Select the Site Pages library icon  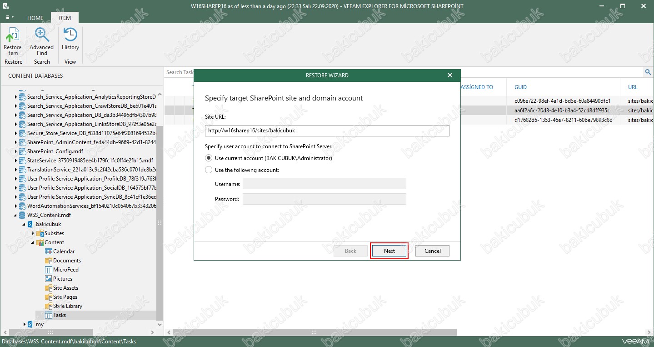pos(49,297)
